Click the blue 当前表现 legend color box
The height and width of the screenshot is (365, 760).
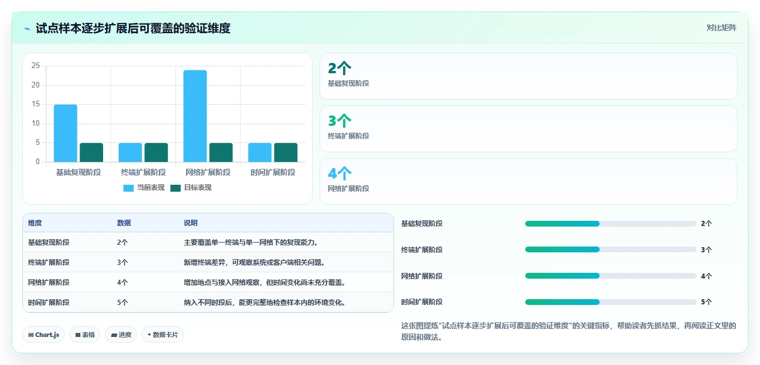[128, 188]
